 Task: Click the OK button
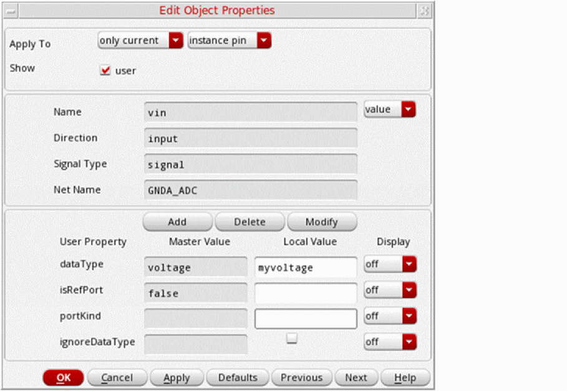(x=63, y=378)
